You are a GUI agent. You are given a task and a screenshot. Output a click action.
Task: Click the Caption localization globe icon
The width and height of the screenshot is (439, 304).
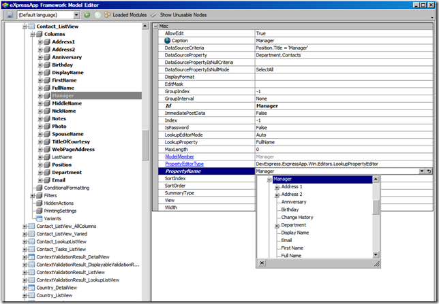168,41
